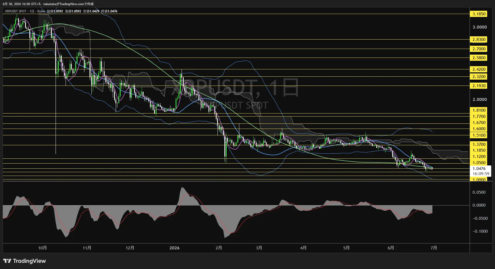Select the high value 高値1.0592
Screen dimensions: 495x269
tap(73, 11)
